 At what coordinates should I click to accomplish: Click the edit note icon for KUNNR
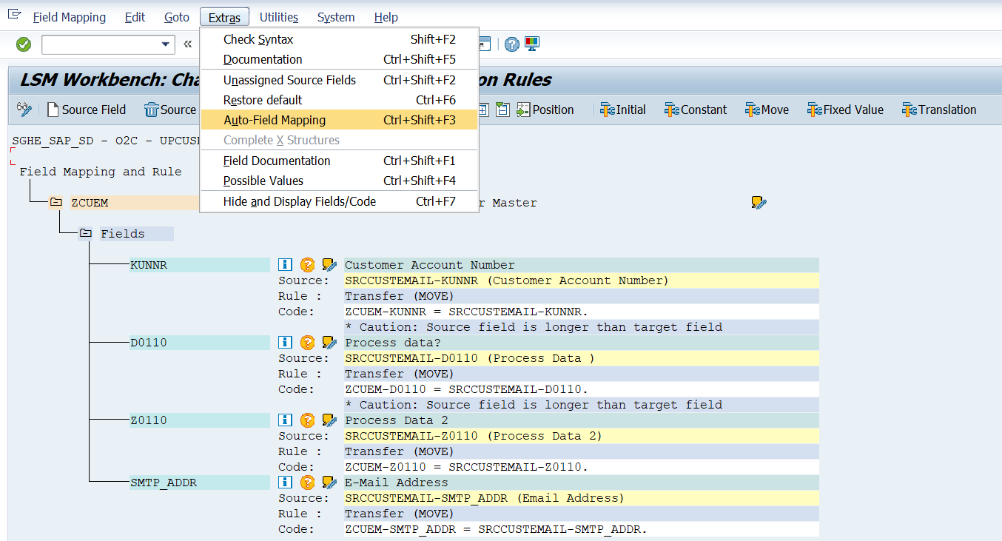[329, 265]
